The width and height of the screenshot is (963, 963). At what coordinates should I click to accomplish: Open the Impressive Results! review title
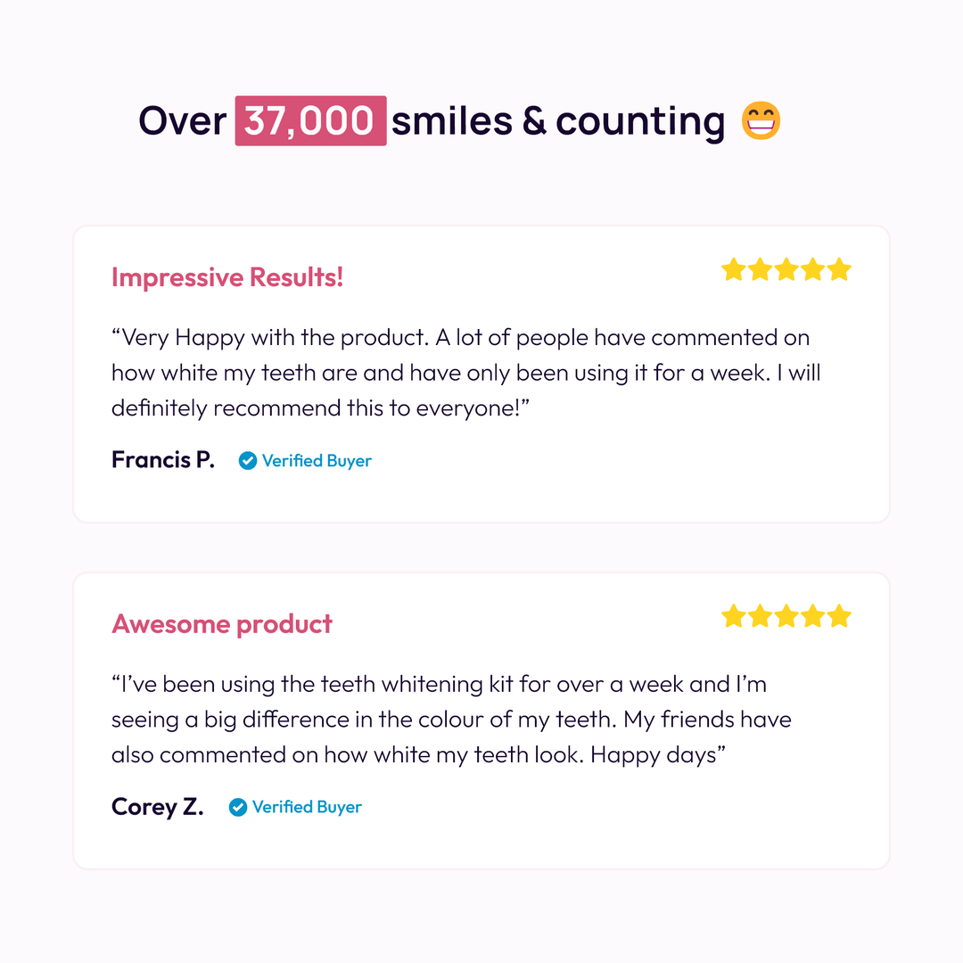(x=227, y=277)
